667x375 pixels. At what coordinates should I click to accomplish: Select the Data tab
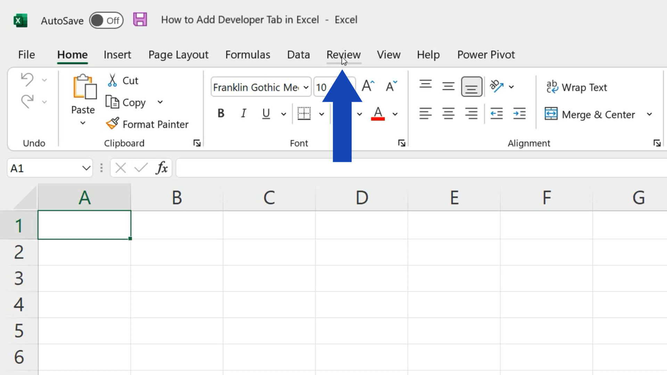click(x=298, y=55)
